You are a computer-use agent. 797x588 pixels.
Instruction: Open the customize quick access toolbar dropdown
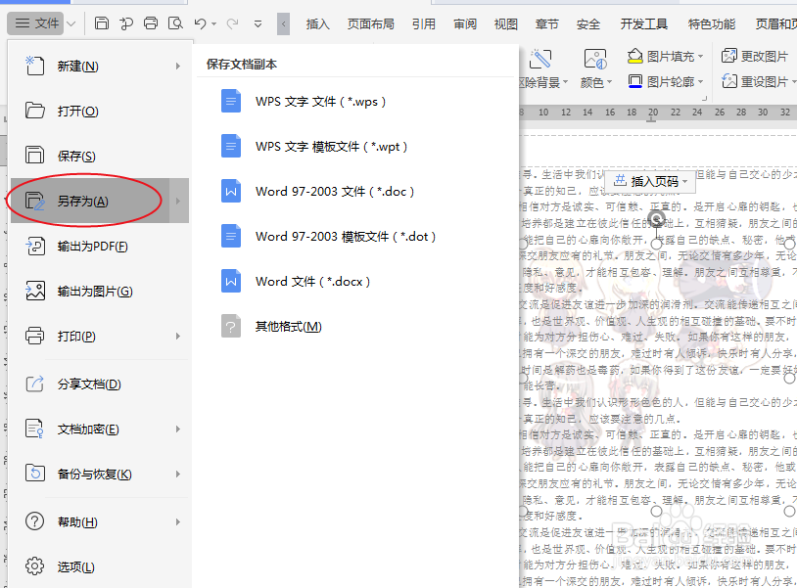(258, 23)
